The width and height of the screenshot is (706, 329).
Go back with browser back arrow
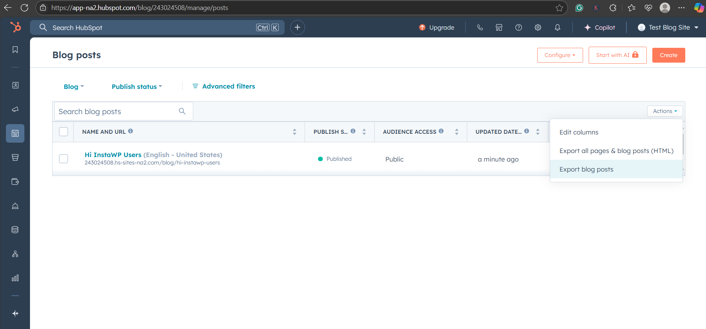(x=8, y=7)
